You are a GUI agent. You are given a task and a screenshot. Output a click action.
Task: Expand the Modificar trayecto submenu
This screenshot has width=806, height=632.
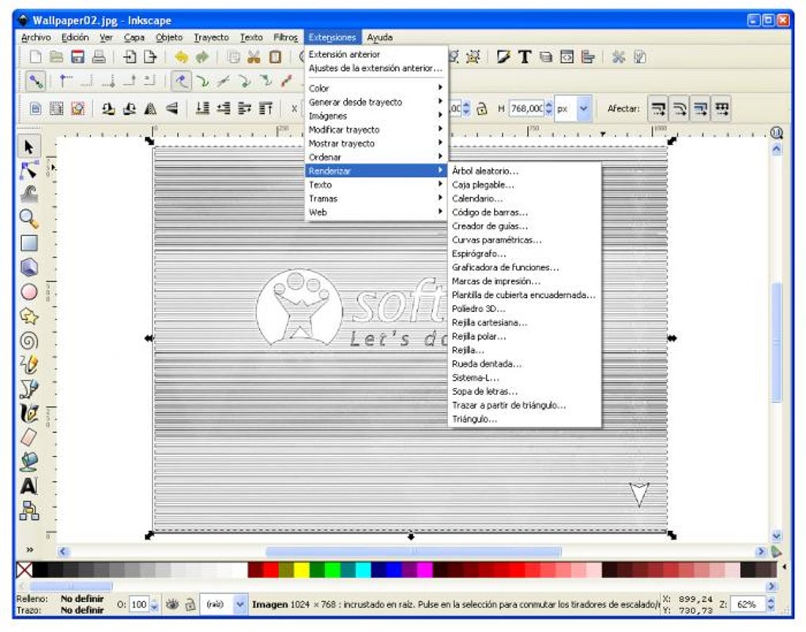[376, 130]
